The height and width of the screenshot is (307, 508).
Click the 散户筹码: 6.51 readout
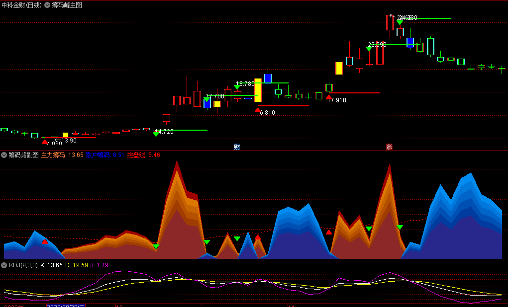click(x=105, y=155)
